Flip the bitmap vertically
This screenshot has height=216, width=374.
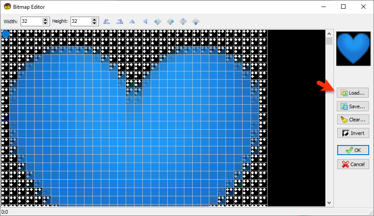(x=145, y=21)
